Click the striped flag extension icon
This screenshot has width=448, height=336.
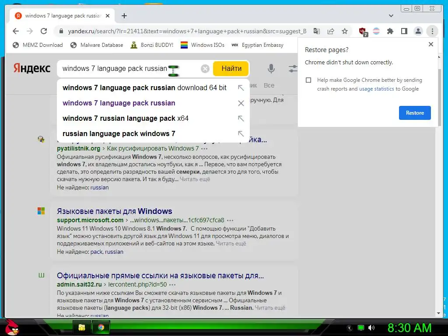tap(376, 31)
